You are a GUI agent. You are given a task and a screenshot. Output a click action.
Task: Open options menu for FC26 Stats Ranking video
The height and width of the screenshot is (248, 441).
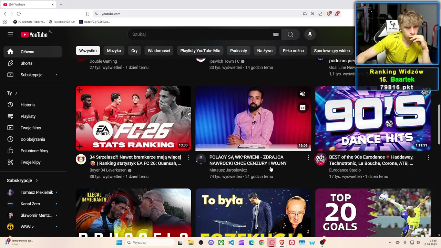pyautogui.click(x=188, y=157)
